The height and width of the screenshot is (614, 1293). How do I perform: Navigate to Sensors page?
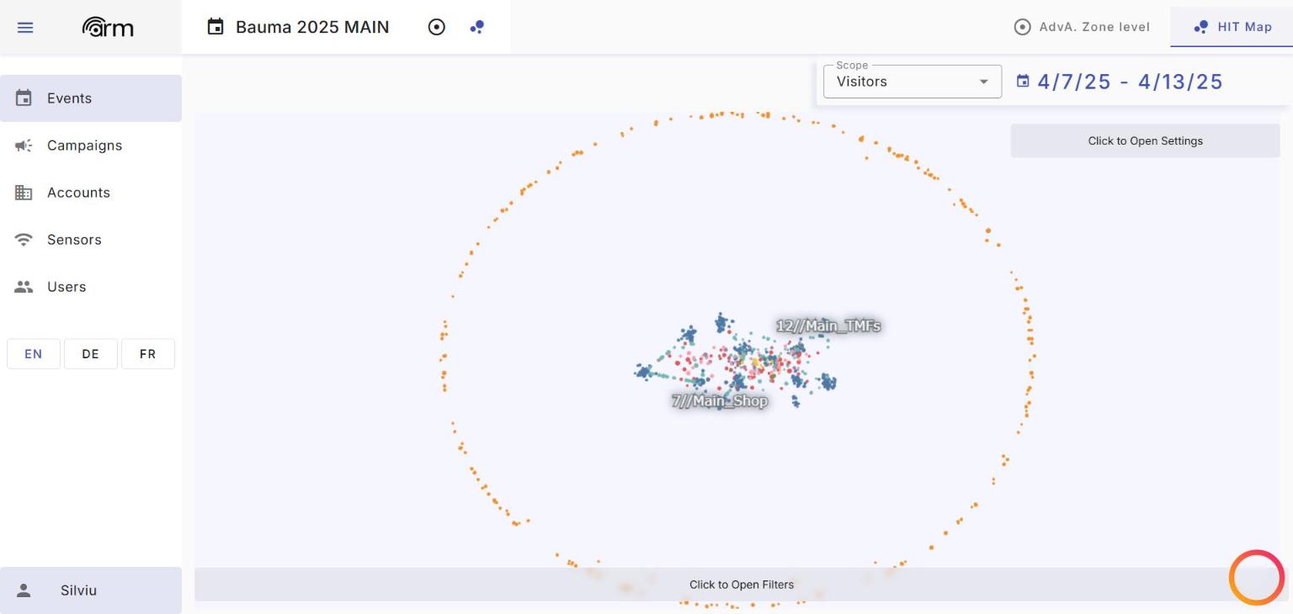coord(91,240)
